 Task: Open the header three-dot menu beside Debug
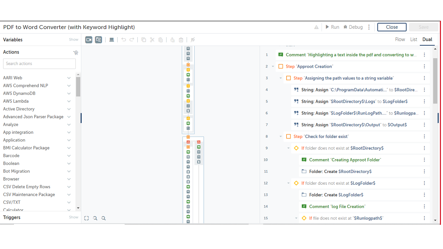click(x=369, y=27)
